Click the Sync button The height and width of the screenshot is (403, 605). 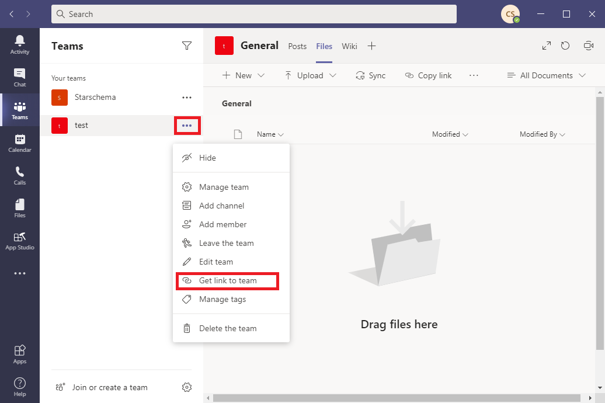[370, 76]
